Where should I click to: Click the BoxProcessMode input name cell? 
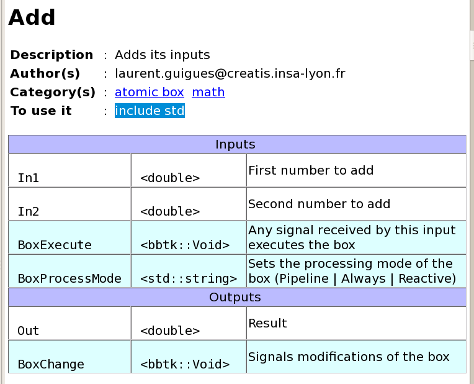[x=70, y=271]
